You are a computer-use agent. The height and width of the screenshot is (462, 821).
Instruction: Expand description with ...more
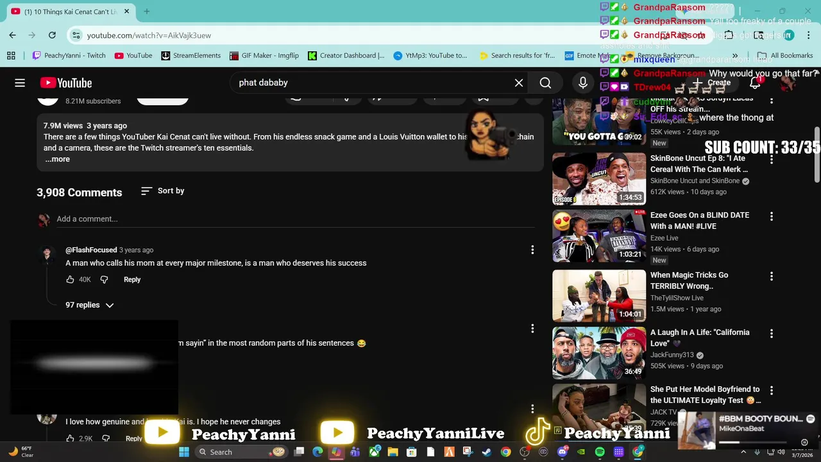57,159
